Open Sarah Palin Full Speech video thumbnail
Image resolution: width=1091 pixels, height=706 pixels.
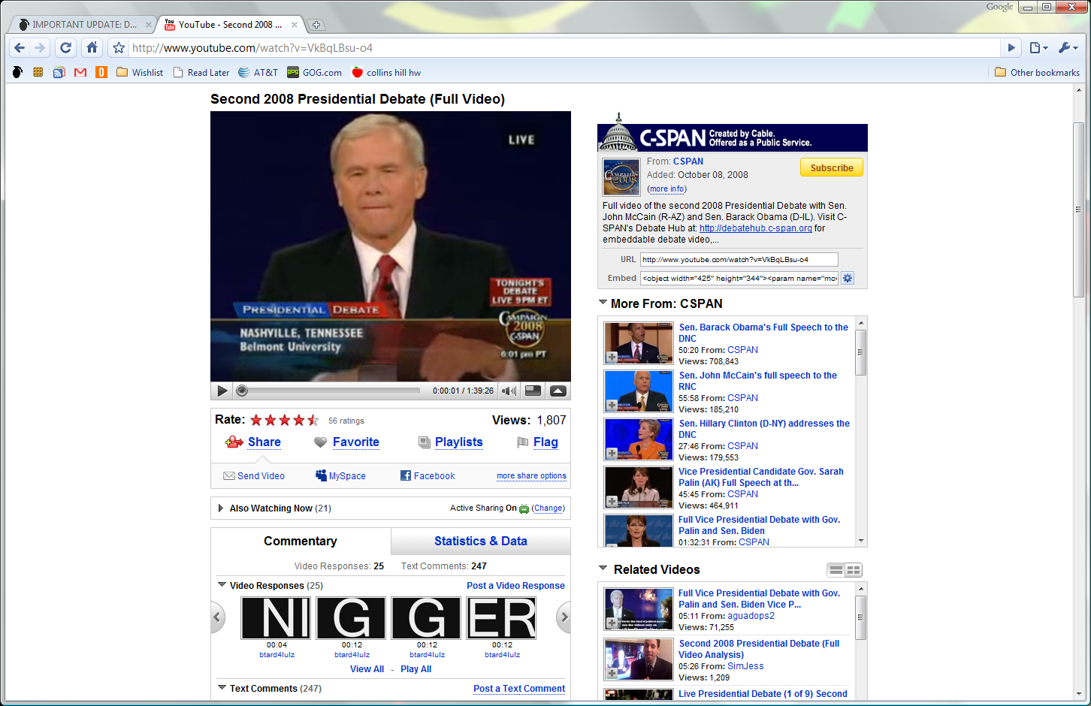(639, 487)
